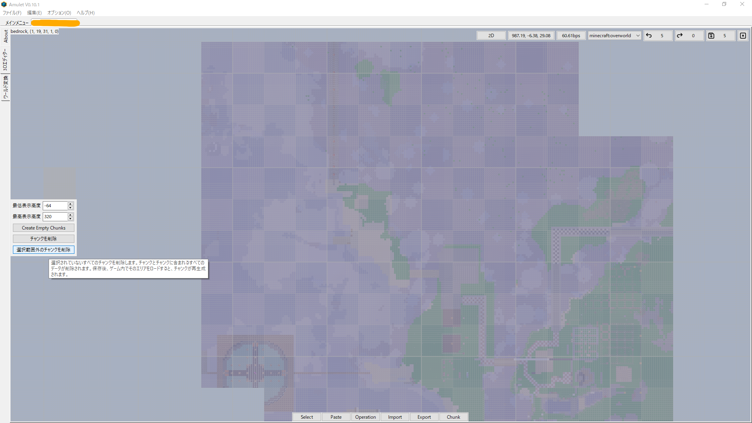Click the 最低表示高度 field showing -64
Viewport: 752px width, 423px height.
pyautogui.click(x=55, y=206)
